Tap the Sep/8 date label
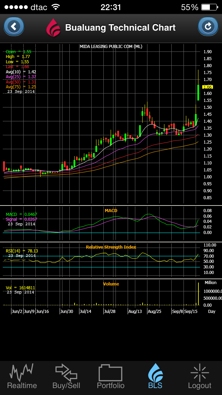Screen dimensions: 222x395 tap(178, 311)
